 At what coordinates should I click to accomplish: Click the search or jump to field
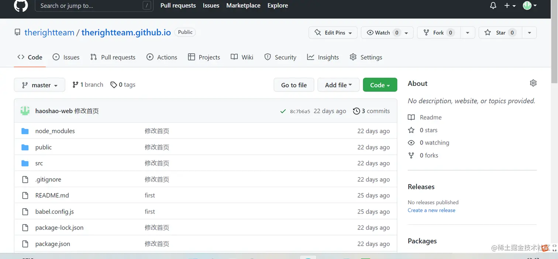(94, 6)
